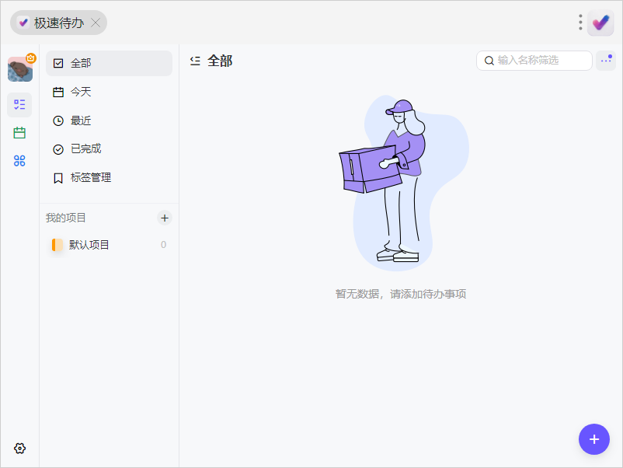Select the 今天 menu item

pyautogui.click(x=109, y=92)
